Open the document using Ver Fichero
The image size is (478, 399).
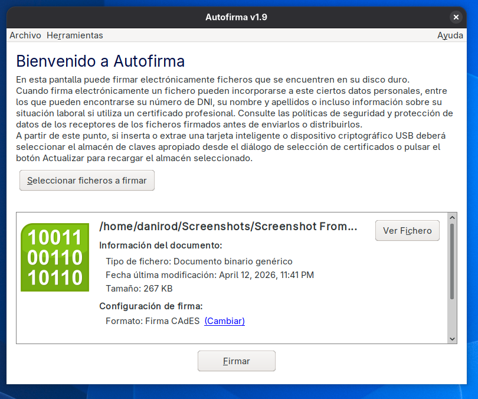(407, 230)
